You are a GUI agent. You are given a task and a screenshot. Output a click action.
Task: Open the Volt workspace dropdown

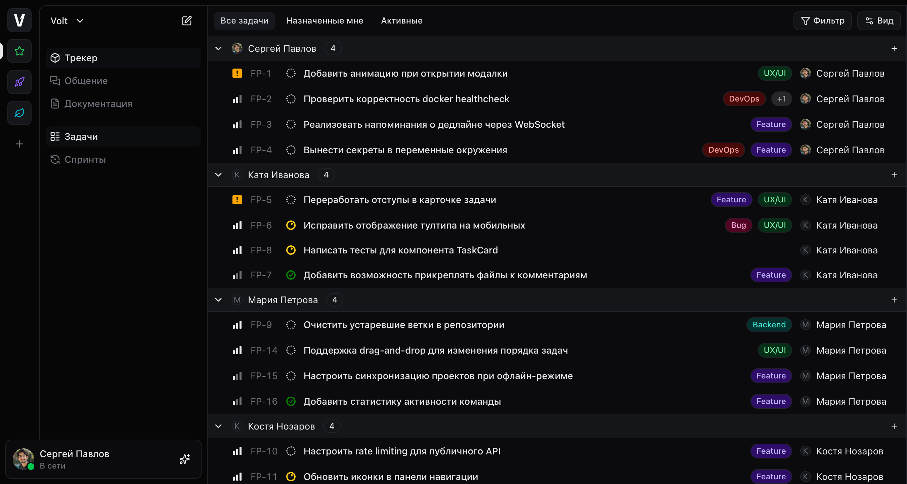(67, 21)
